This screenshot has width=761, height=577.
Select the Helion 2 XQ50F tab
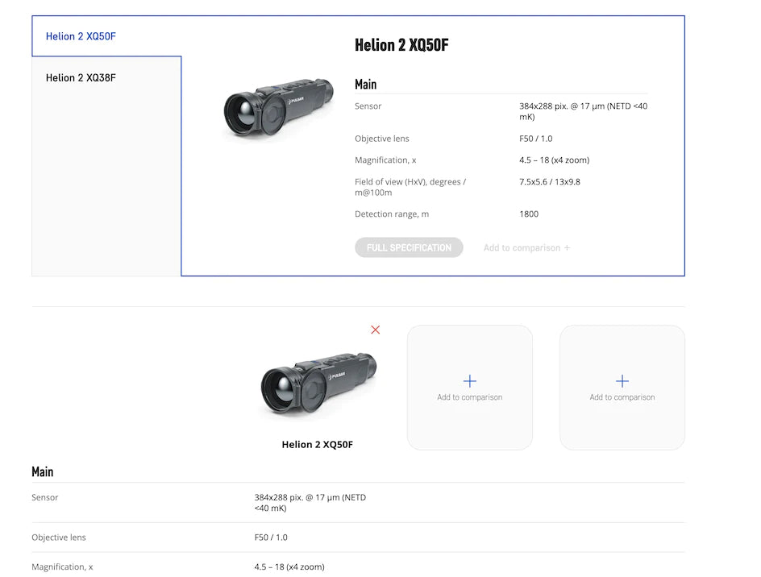[81, 36]
